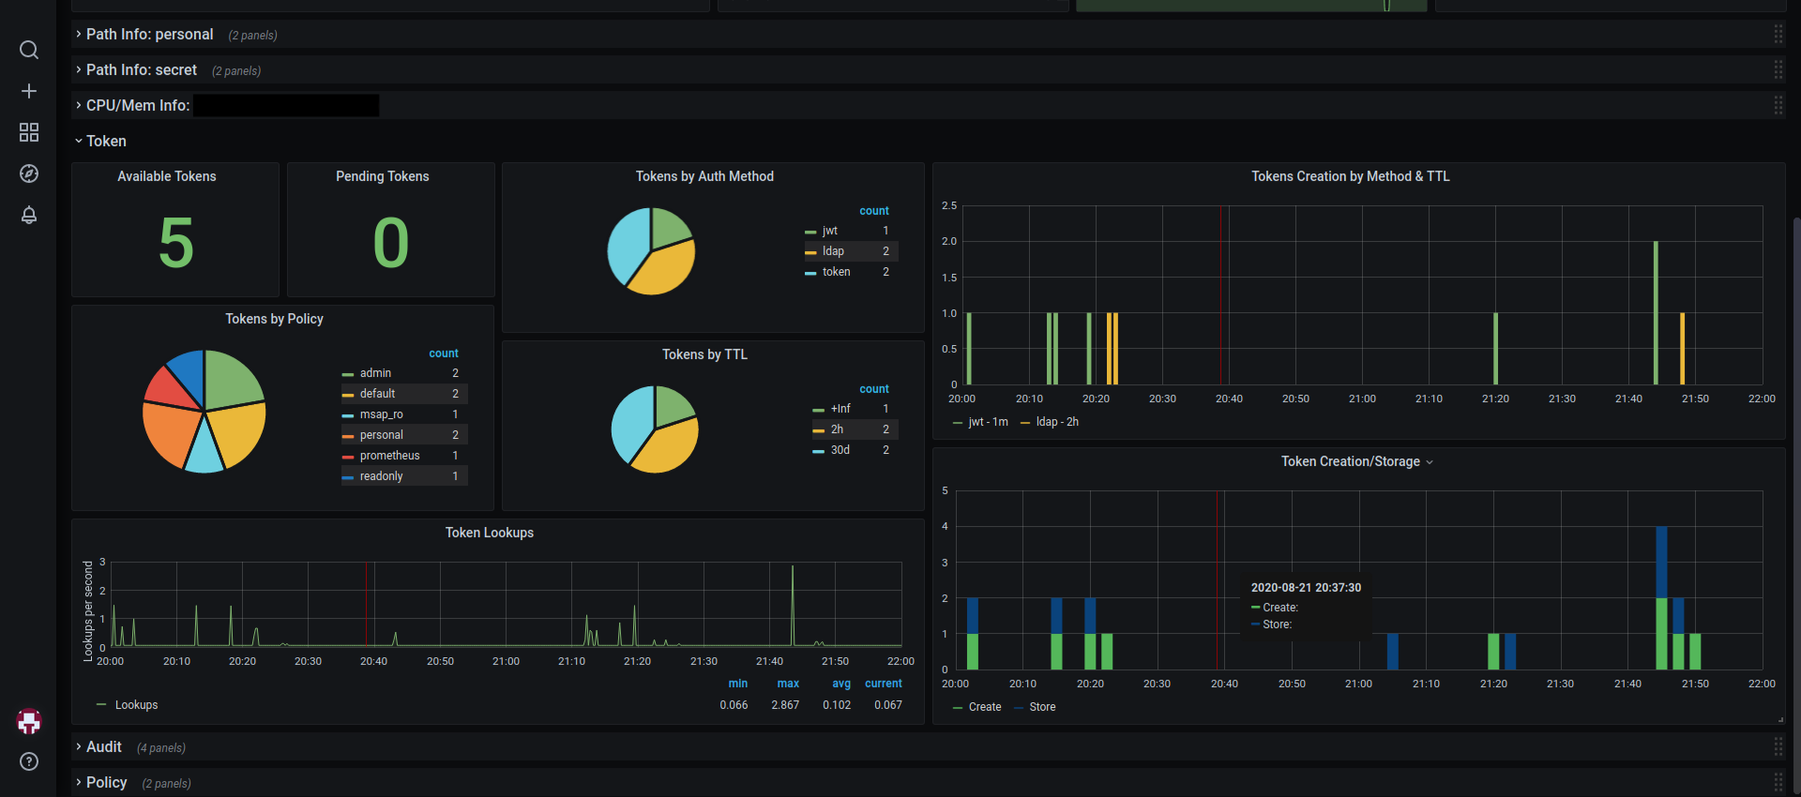Open the Token Lookups panel title menu
Image resolution: width=1801 pixels, height=797 pixels.
click(489, 533)
